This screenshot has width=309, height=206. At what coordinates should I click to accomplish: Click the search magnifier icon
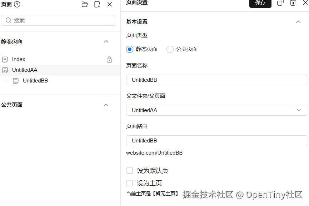9,20
